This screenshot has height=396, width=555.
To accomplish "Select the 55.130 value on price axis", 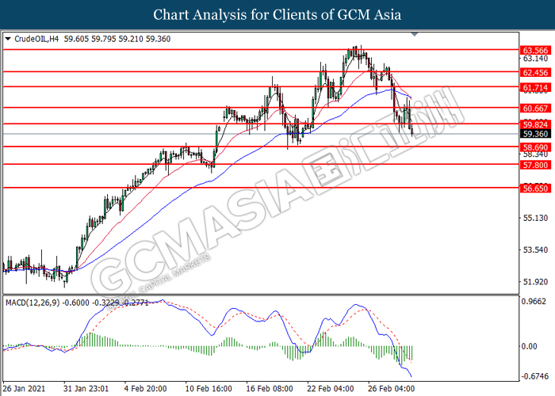I will 534,218.
